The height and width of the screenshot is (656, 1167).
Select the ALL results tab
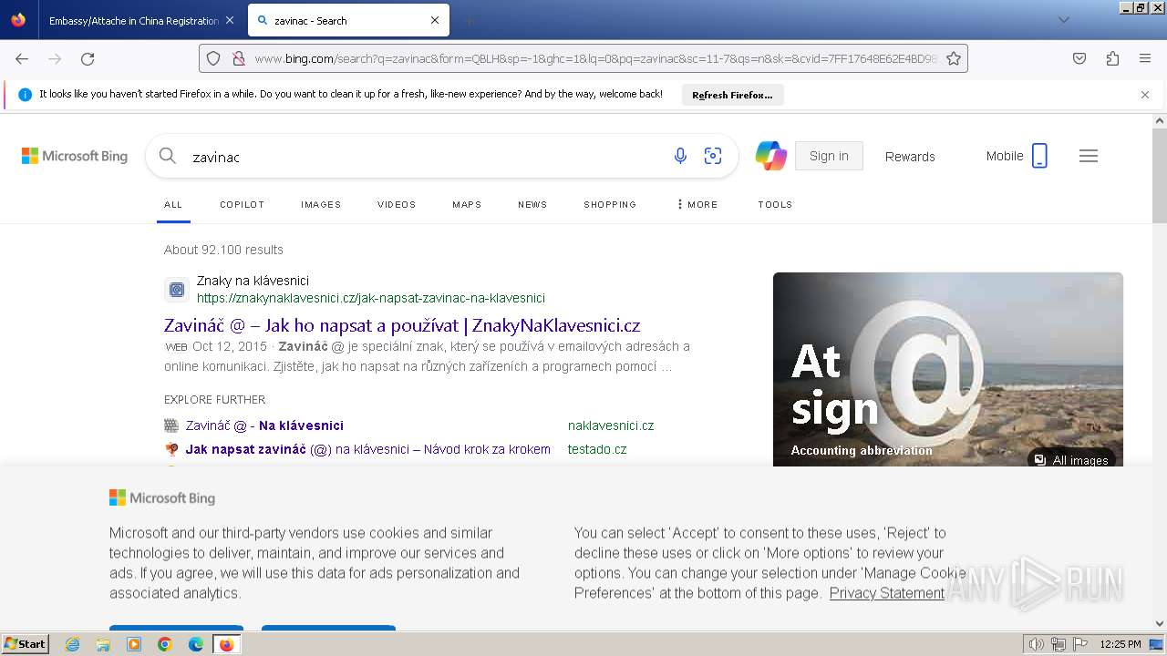click(173, 204)
